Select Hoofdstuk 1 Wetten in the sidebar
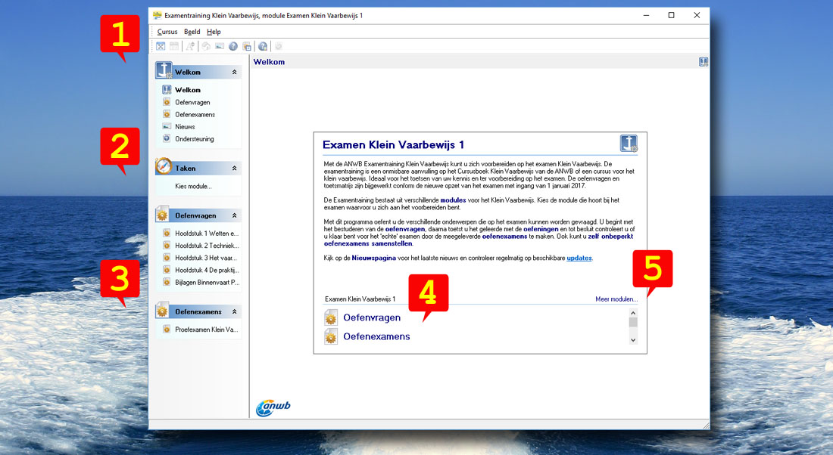 coord(206,234)
